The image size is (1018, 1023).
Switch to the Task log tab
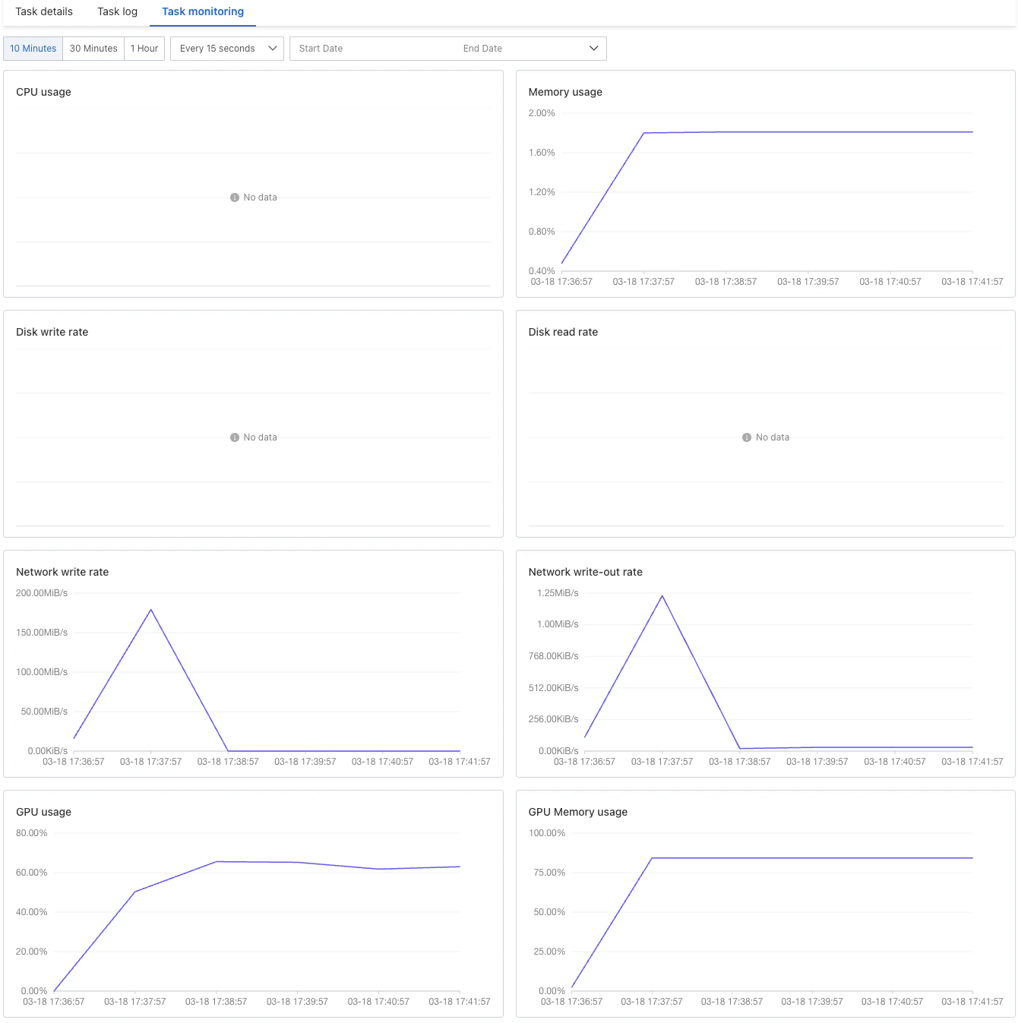118,12
